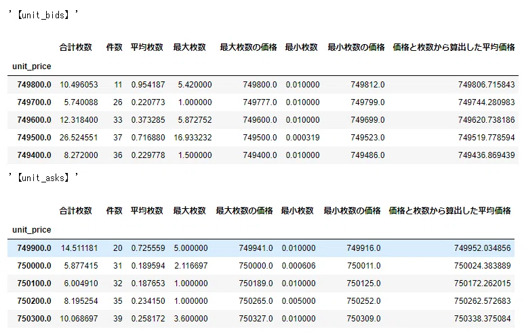Select asks row index 750000.0

click(34, 266)
